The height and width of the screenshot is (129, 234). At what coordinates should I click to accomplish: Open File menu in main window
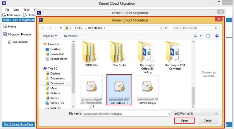point(7,10)
